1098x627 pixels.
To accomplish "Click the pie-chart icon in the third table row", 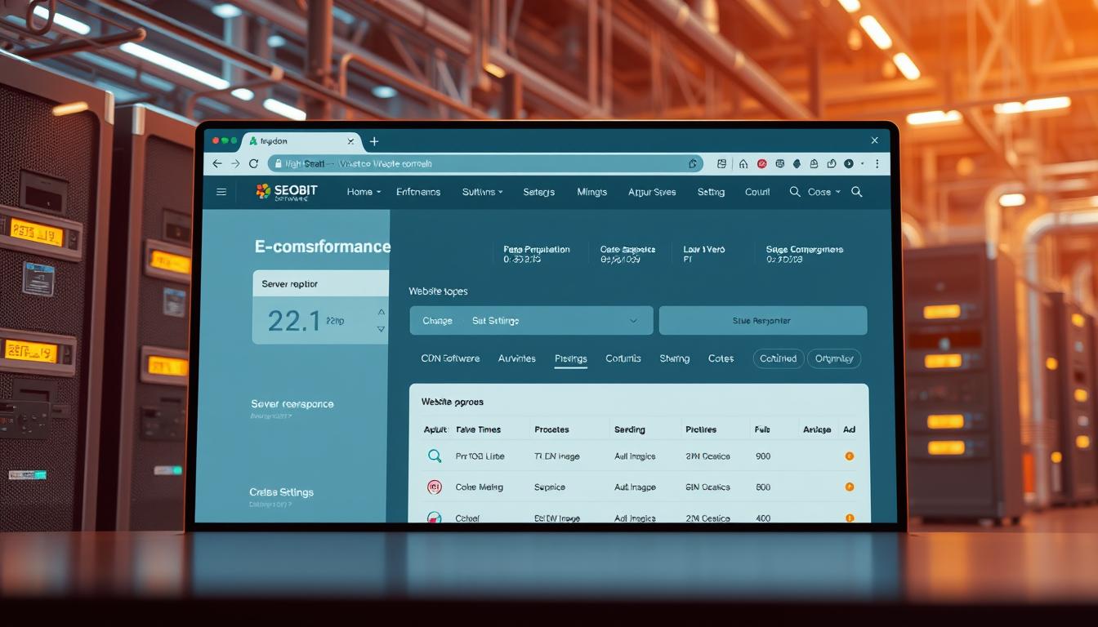I will 434,517.
